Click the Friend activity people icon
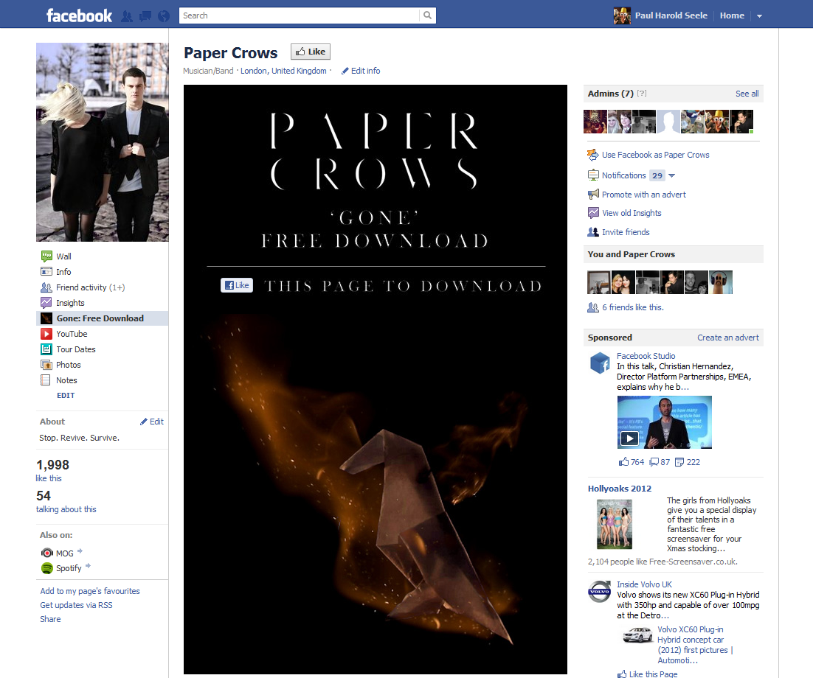 (x=46, y=287)
